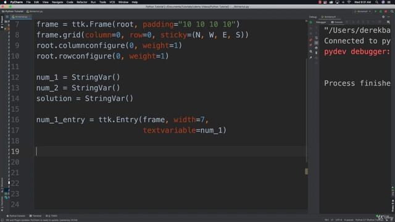Switch to the Console tab in the Debug panel
This screenshot has height=222, width=395.
click(x=337, y=22)
